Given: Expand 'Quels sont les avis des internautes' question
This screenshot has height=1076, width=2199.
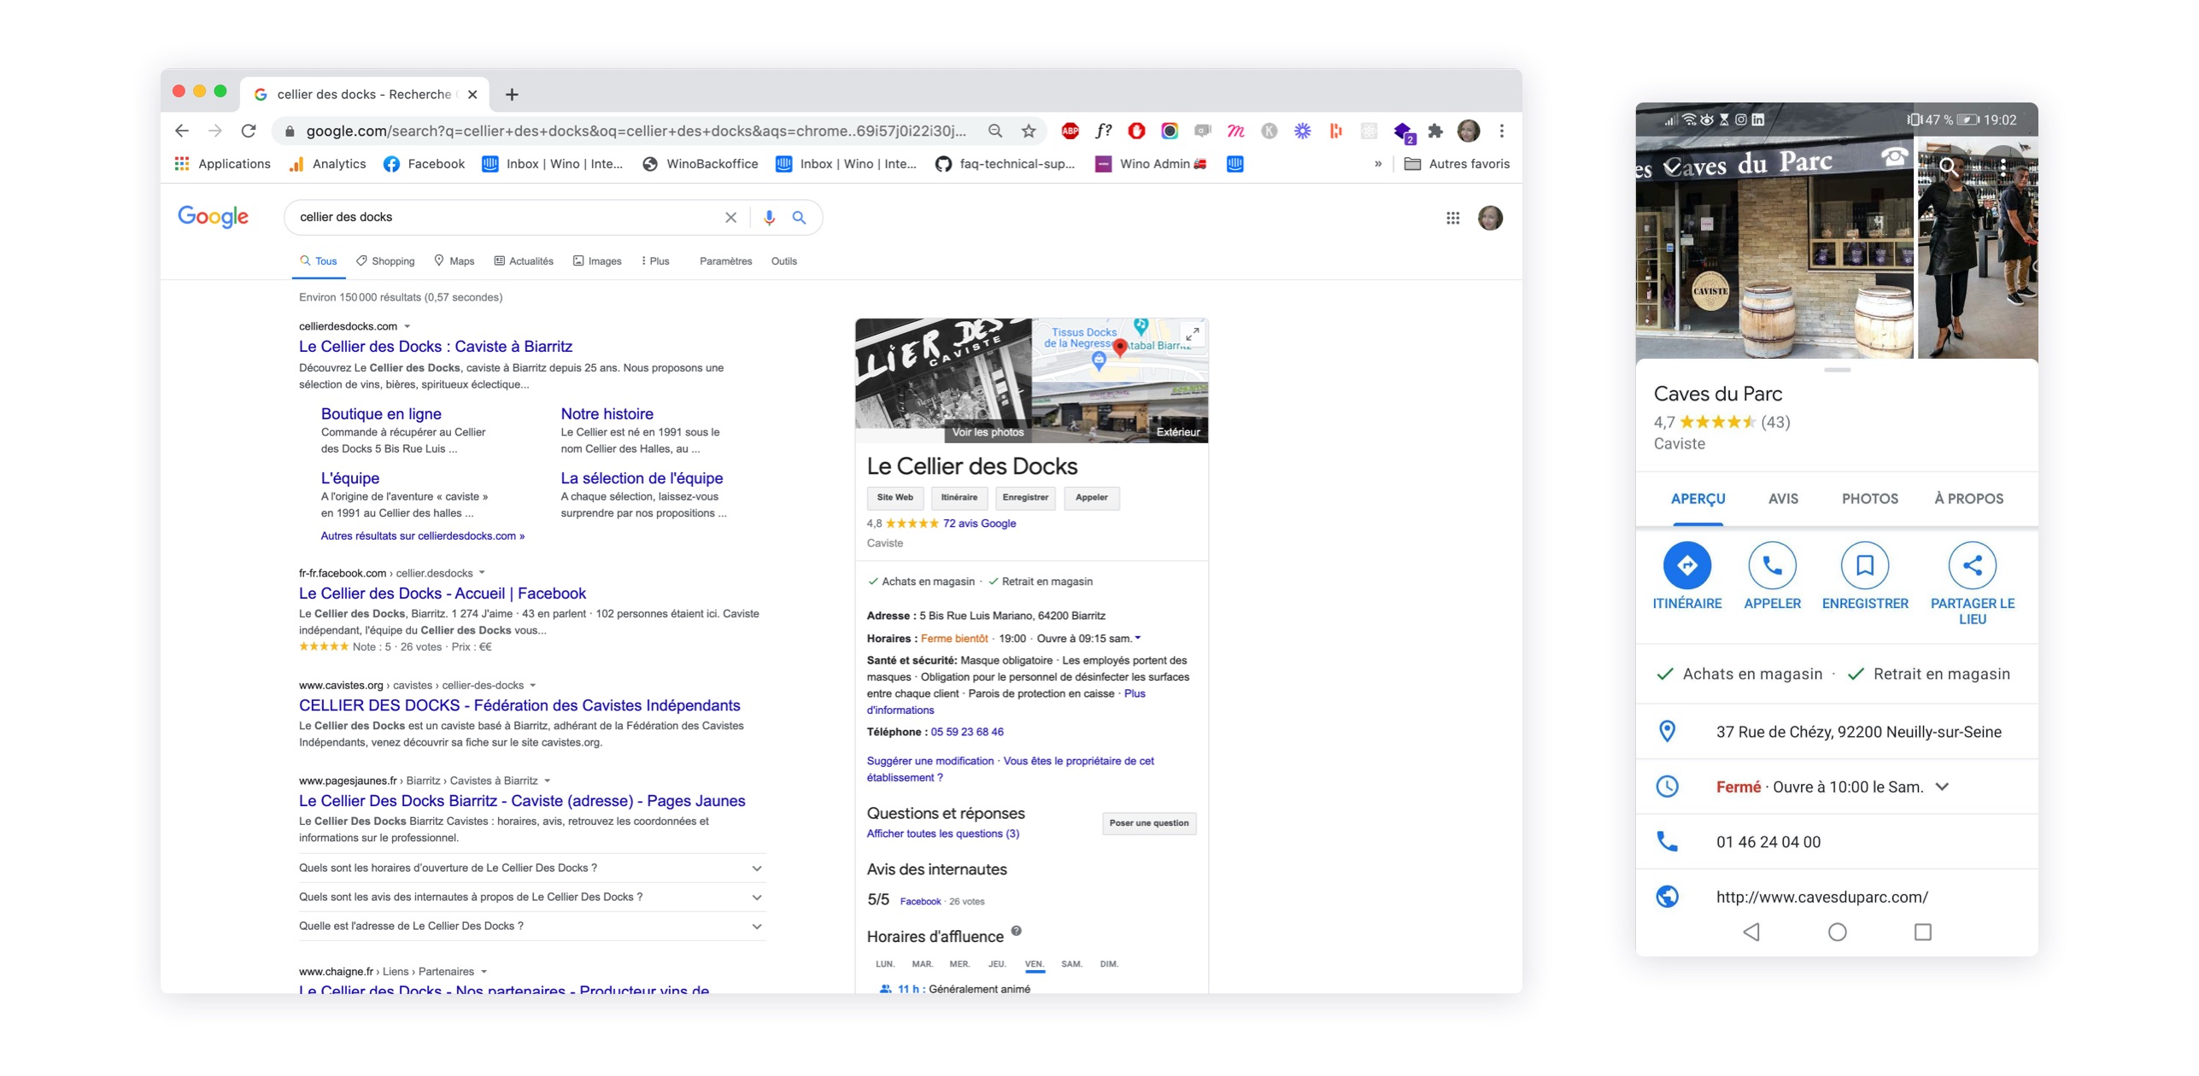Looking at the screenshot, I should (532, 897).
